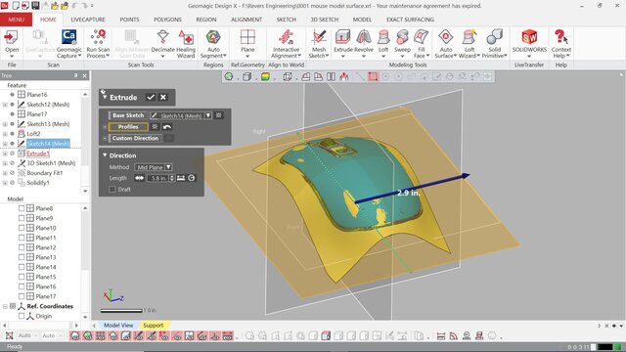Choose the Sweep tool

(402, 43)
